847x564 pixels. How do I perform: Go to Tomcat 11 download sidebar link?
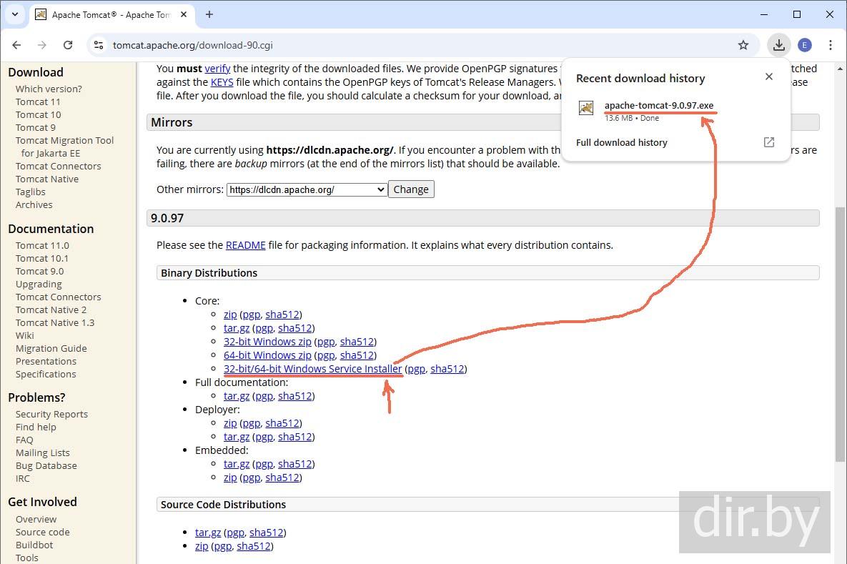(38, 102)
